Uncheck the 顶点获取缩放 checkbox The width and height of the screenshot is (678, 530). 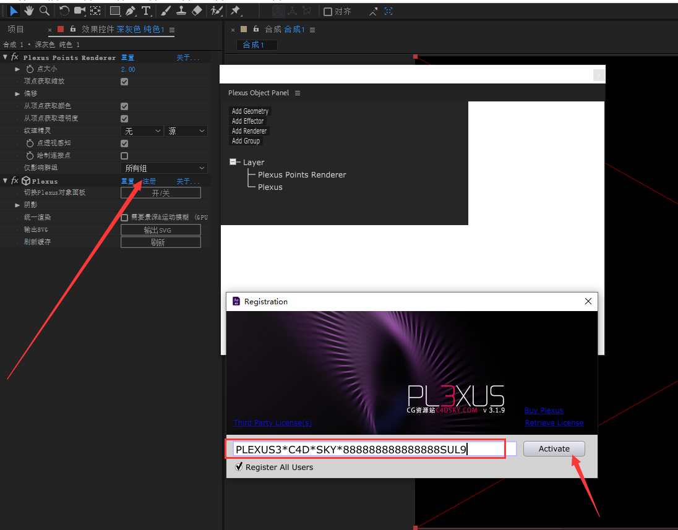coord(124,82)
